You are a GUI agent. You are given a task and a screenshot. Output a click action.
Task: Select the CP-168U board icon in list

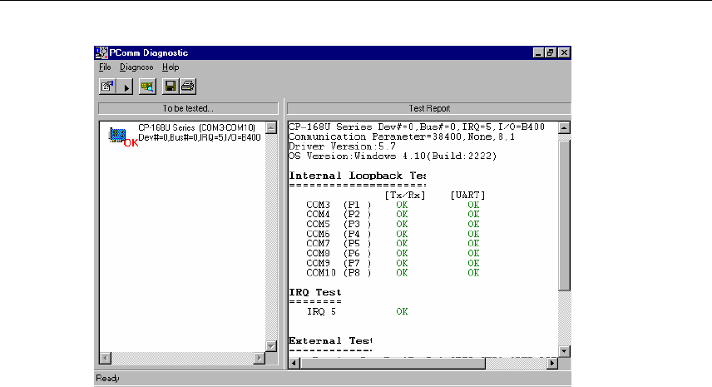[x=117, y=135]
